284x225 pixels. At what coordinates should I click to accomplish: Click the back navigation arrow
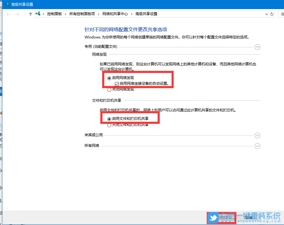pyautogui.click(x=8, y=14)
